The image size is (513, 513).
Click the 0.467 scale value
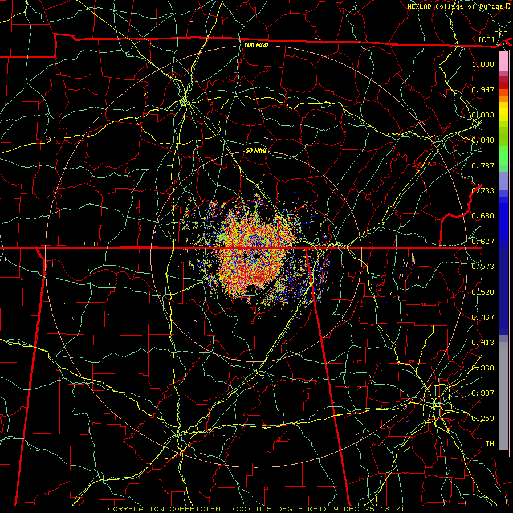pyautogui.click(x=483, y=317)
